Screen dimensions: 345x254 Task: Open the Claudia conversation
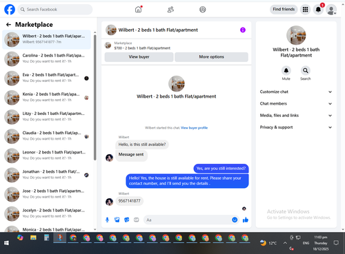tap(46, 136)
